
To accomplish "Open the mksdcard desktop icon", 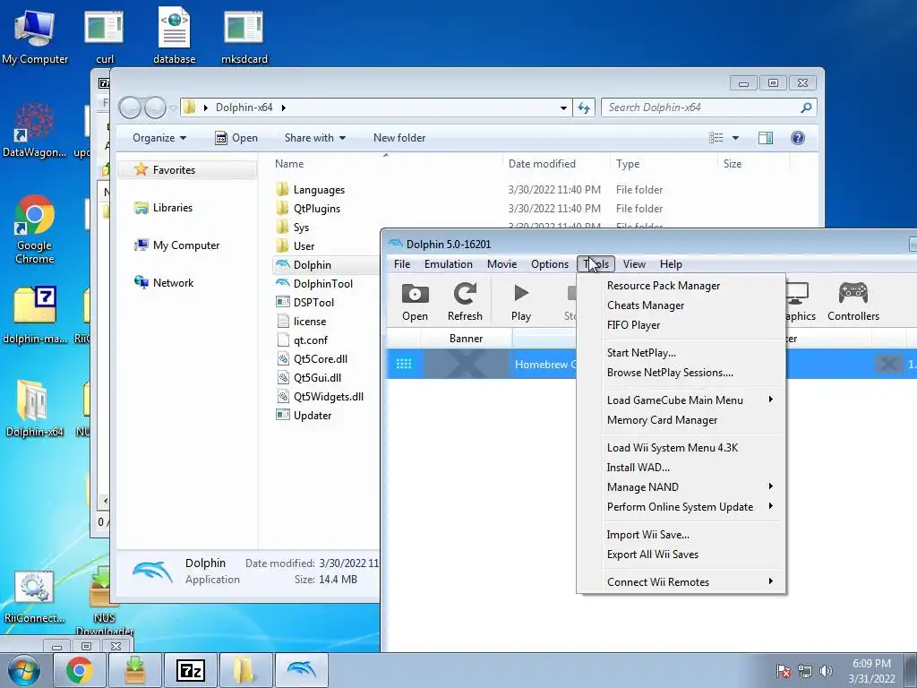I will (x=244, y=37).
